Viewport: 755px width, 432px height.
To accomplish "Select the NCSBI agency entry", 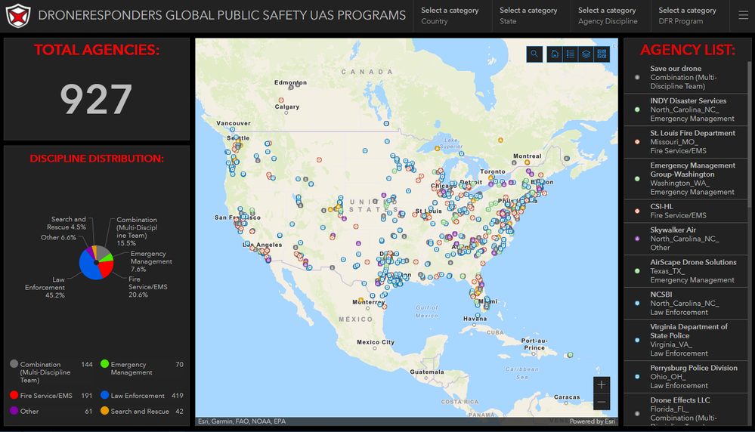I will 685,303.
